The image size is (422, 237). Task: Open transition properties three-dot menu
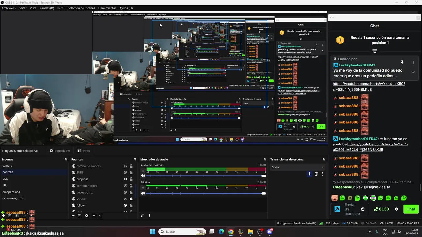(322, 174)
